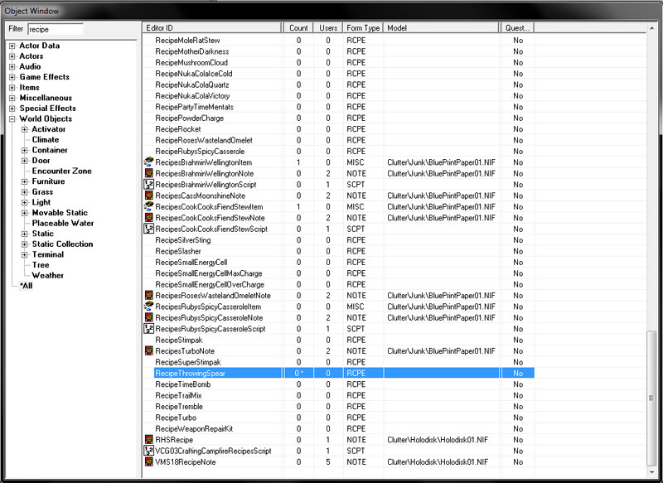Select the Tree category item
The image size is (663, 483).
41,265
